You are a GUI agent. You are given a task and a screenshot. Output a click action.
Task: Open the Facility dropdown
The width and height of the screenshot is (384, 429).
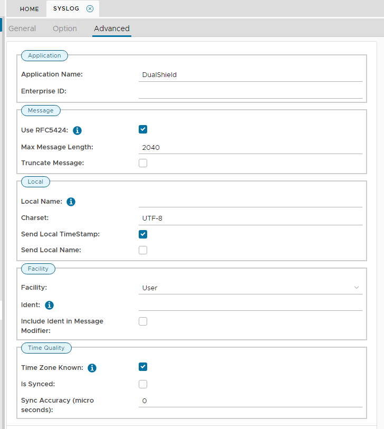[x=357, y=287]
